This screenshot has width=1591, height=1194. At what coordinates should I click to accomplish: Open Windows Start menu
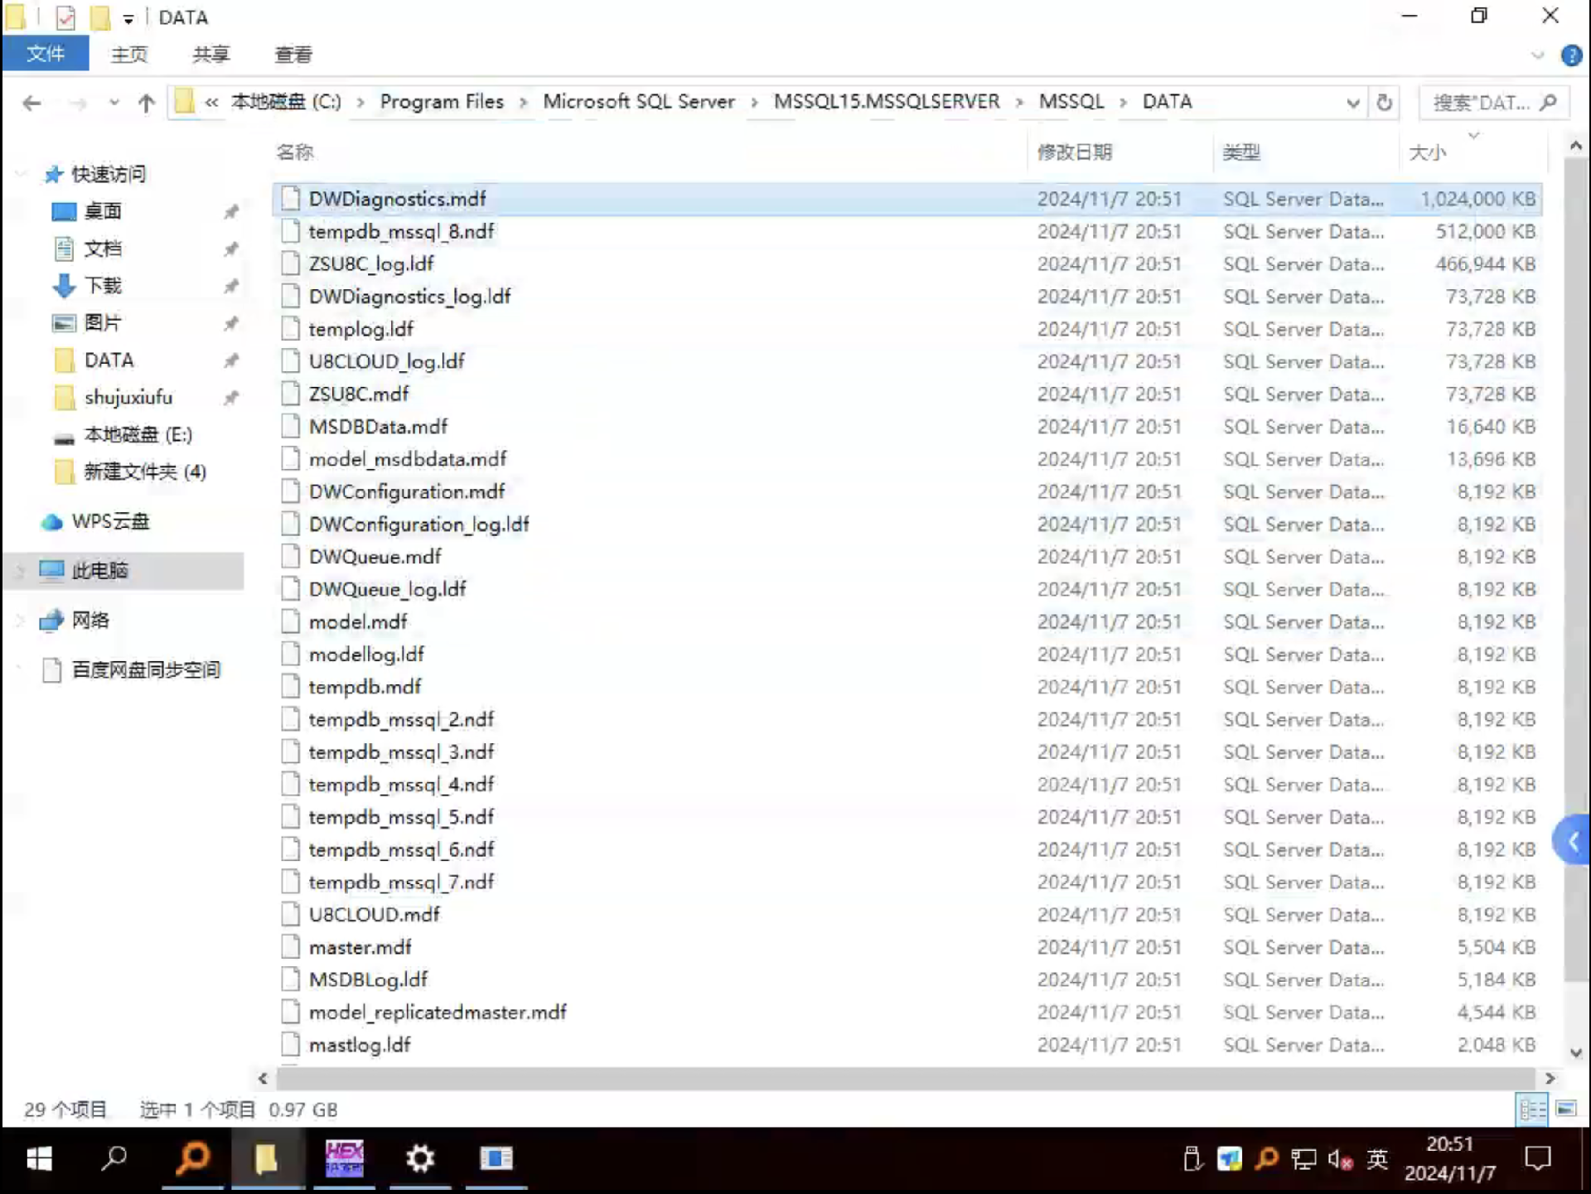[39, 1158]
